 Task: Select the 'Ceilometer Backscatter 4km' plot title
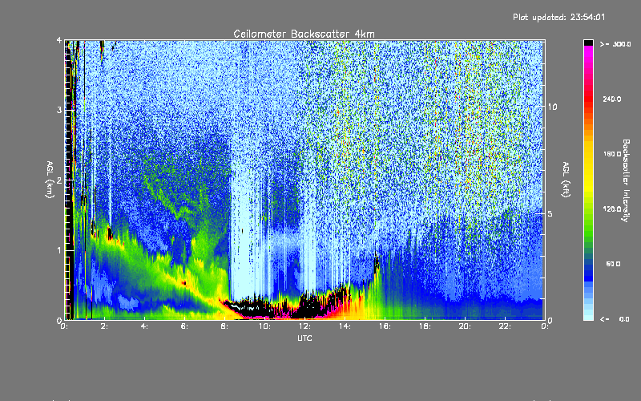click(304, 34)
